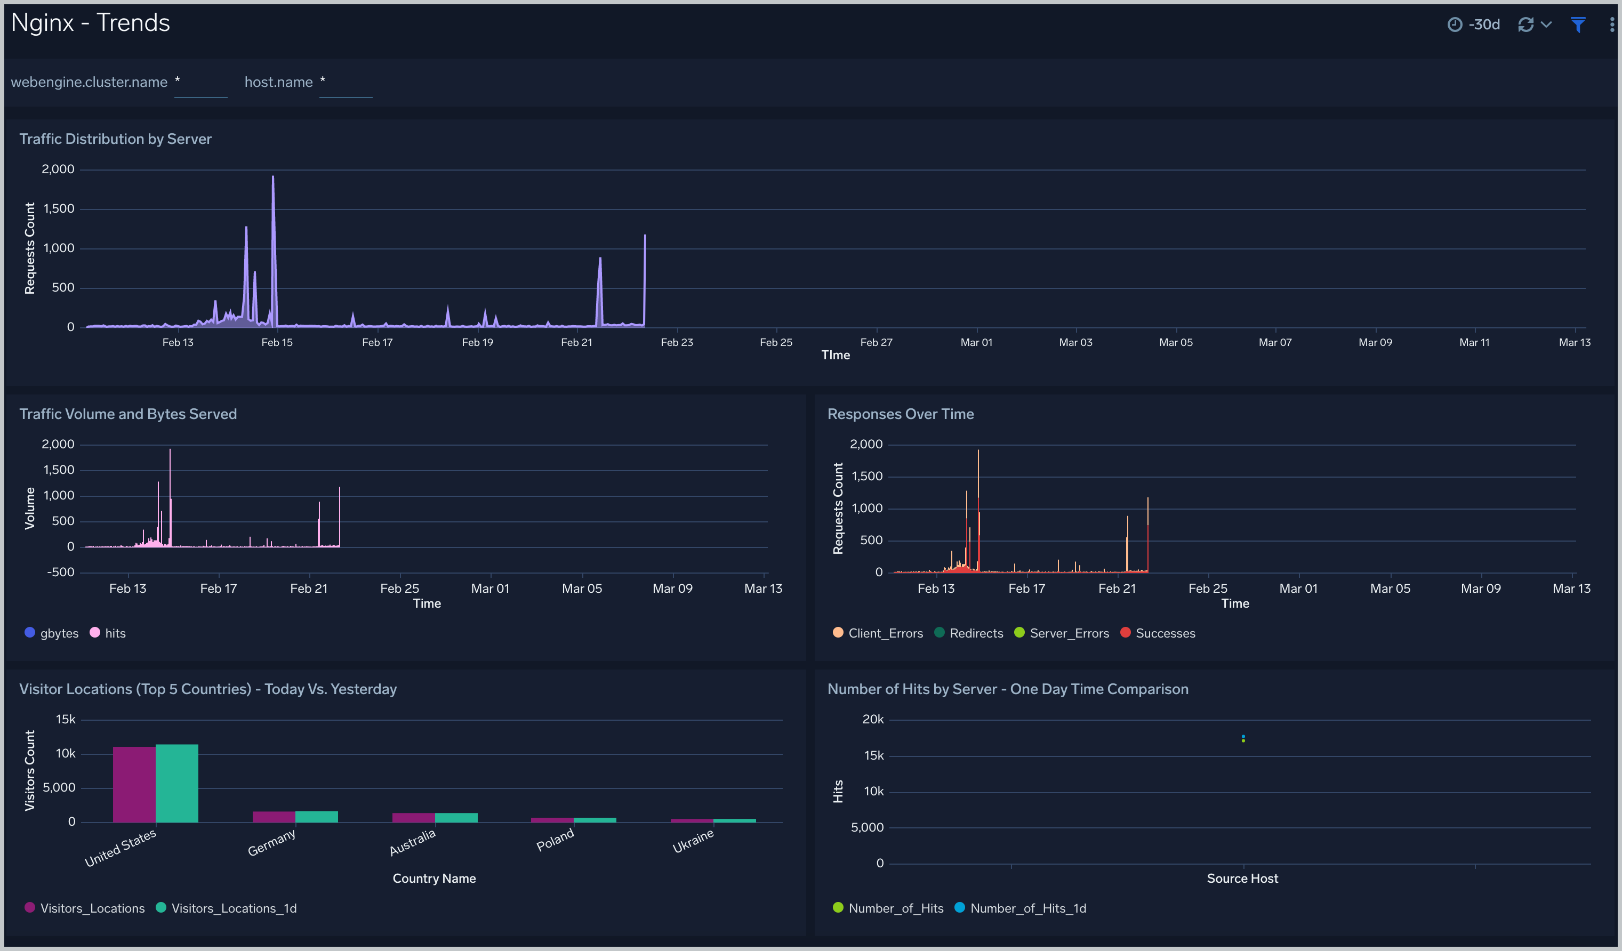This screenshot has width=1622, height=951.
Task: Expand the refresh interval dropdown chevron
Action: pos(1546,25)
